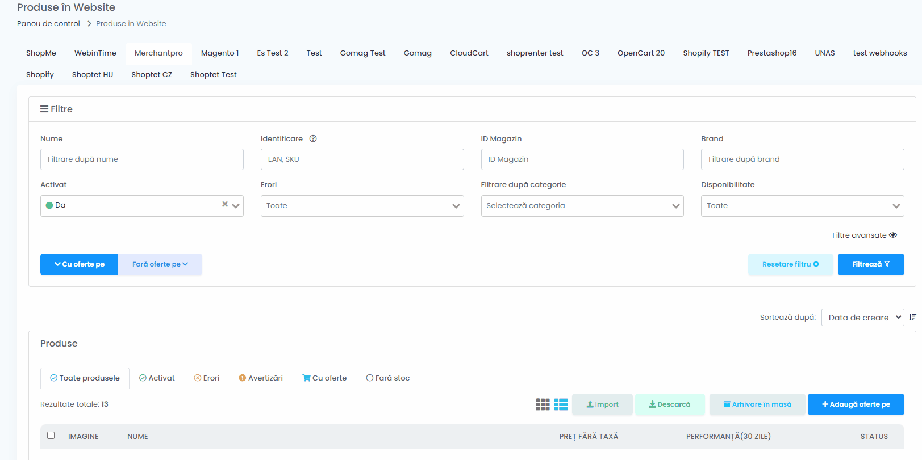Open the Shoptet CZ tab
This screenshot has width=922, height=460.
pos(152,74)
